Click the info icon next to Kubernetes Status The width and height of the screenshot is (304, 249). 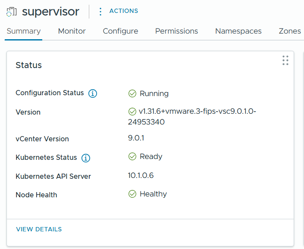coord(86,158)
